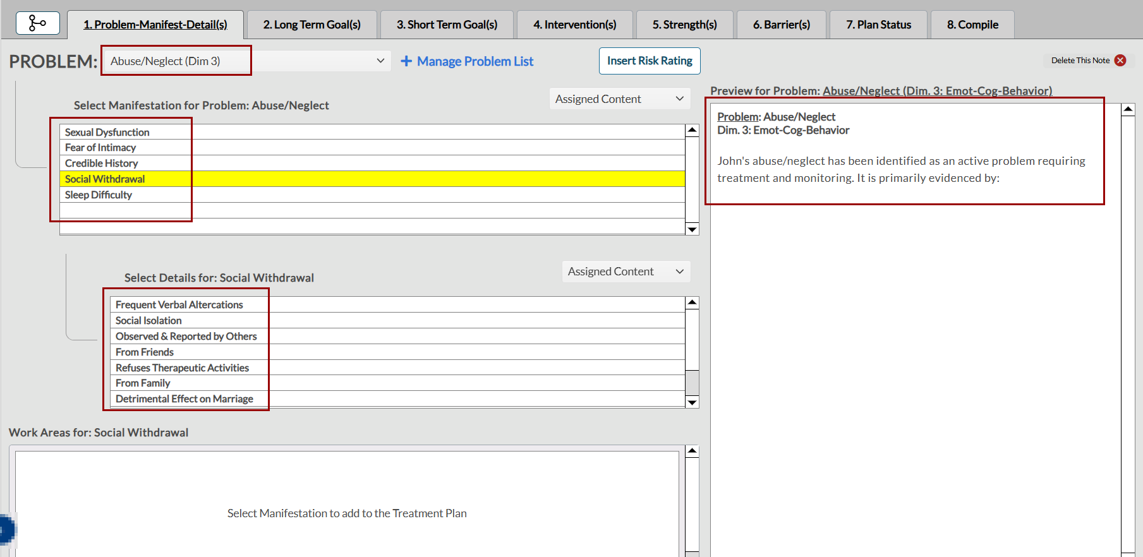Go to the 8. Compile tab
The width and height of the screenshot is (1143, 557).
point(973,25)
